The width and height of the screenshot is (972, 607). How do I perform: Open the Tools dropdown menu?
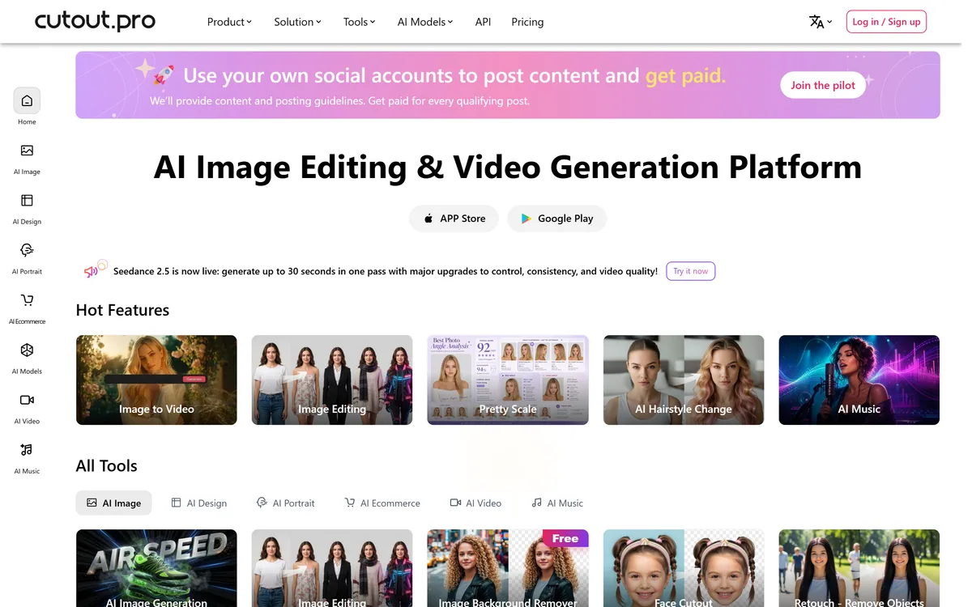coord(359,22)
